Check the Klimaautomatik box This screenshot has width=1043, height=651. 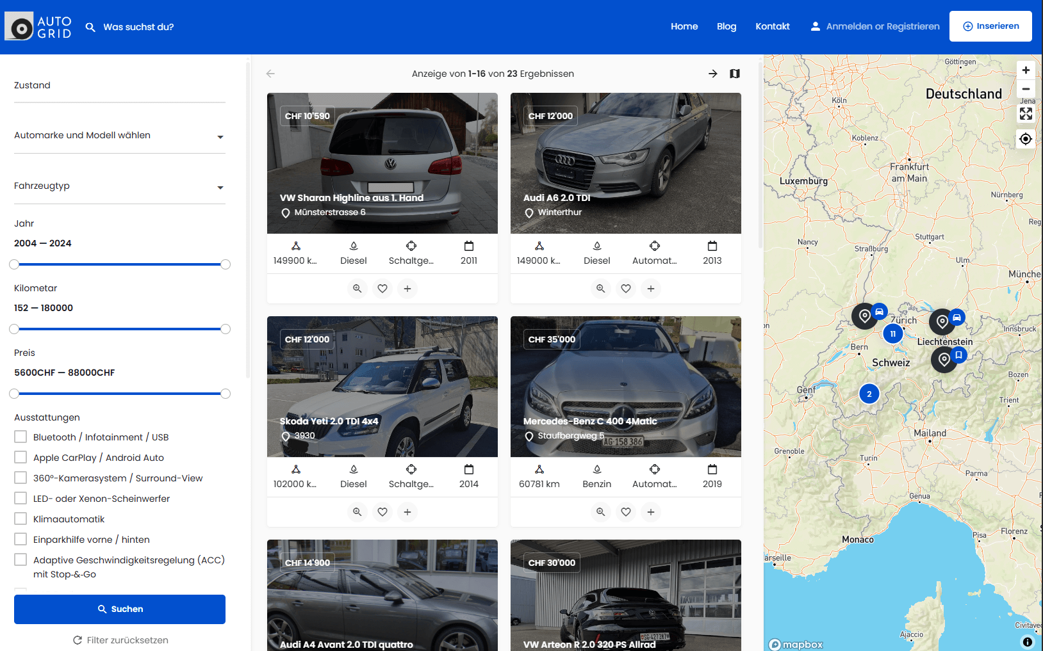21,518
